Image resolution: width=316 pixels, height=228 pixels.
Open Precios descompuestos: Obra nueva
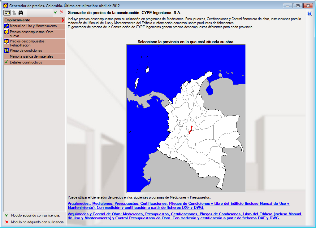tap(34, 34)
